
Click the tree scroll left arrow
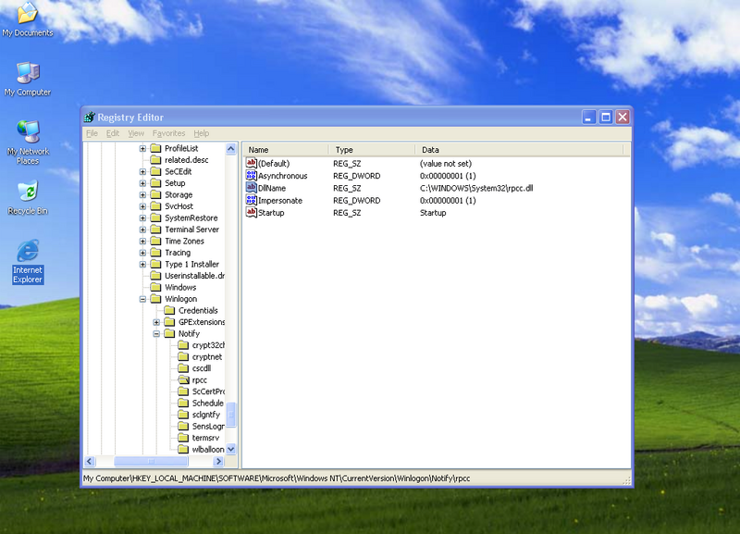(90, 461)
